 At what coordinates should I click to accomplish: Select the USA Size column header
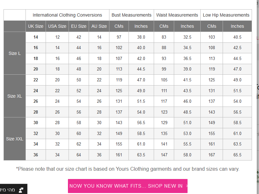tap(57, 26)
